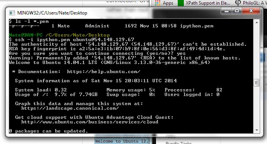Click the file name ipython.pem in listing
This screenshot has width=267, height=144.
pos(197,26)
